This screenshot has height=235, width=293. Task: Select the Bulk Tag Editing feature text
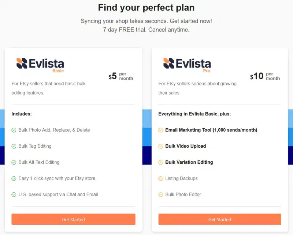click(x=35, y=146)
